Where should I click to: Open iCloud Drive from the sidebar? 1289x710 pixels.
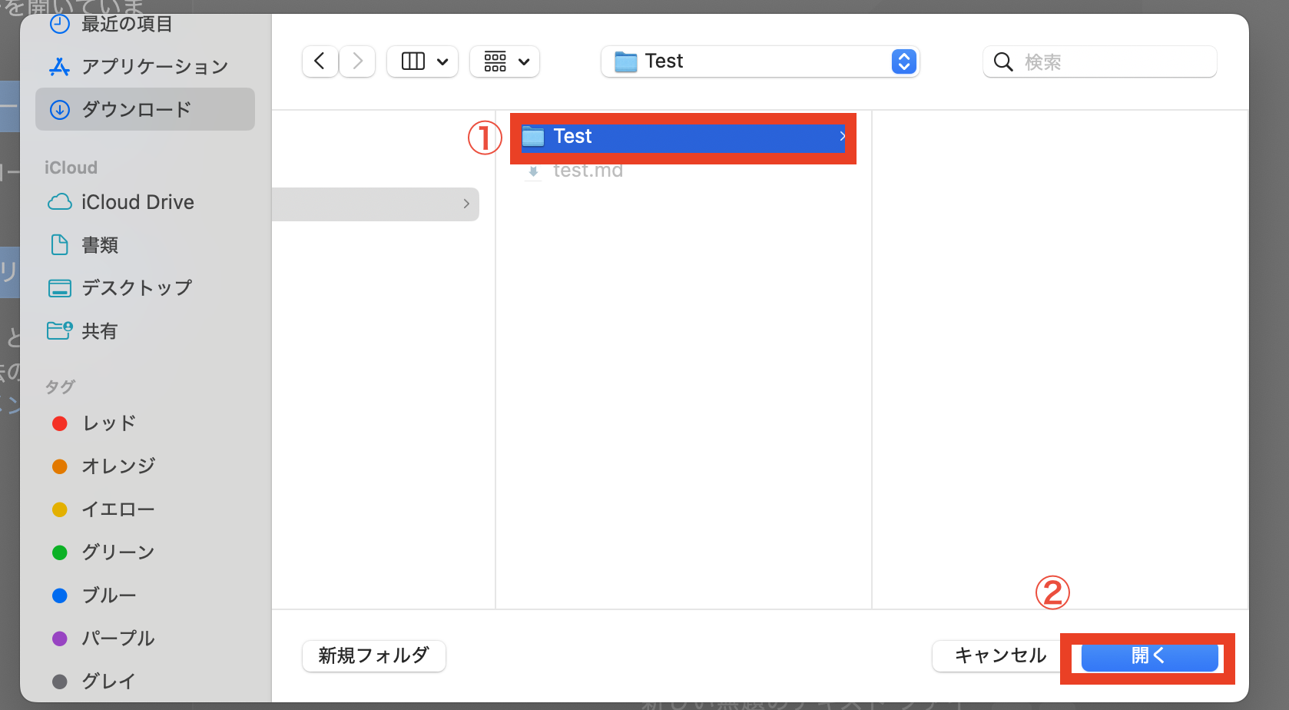138,202
